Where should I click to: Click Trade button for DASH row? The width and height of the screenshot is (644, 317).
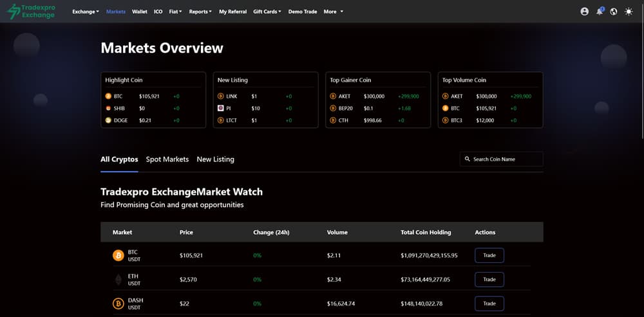pyautogui.click(x=489, y=304)
